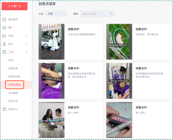Open the 推广 menu entry
This screenshot has width=173, height=140.
tap(11, 28)
